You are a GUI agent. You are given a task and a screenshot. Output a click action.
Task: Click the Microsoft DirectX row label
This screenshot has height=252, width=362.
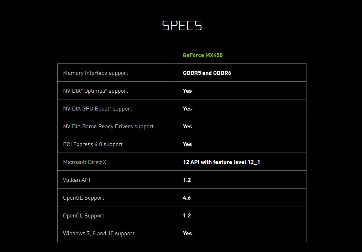coord(84,162)
